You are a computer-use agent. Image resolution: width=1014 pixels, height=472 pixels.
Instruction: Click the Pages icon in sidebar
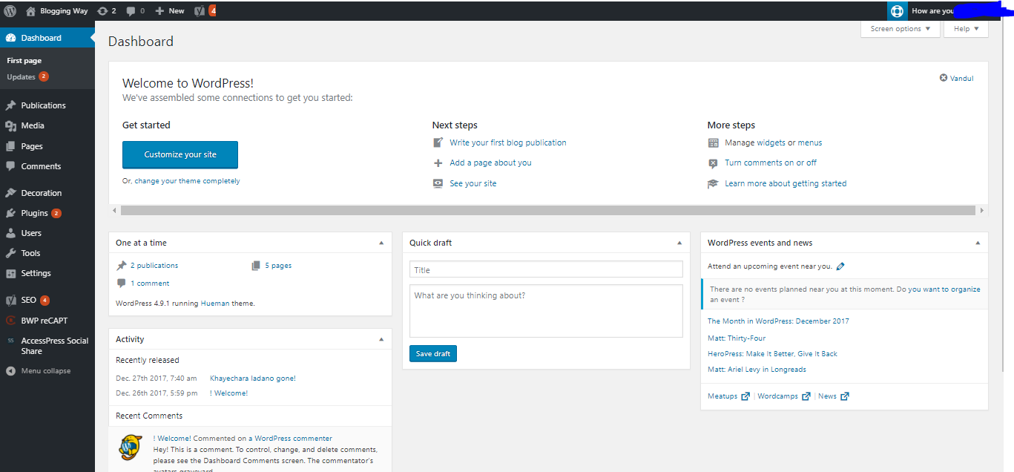pos(10,146)
